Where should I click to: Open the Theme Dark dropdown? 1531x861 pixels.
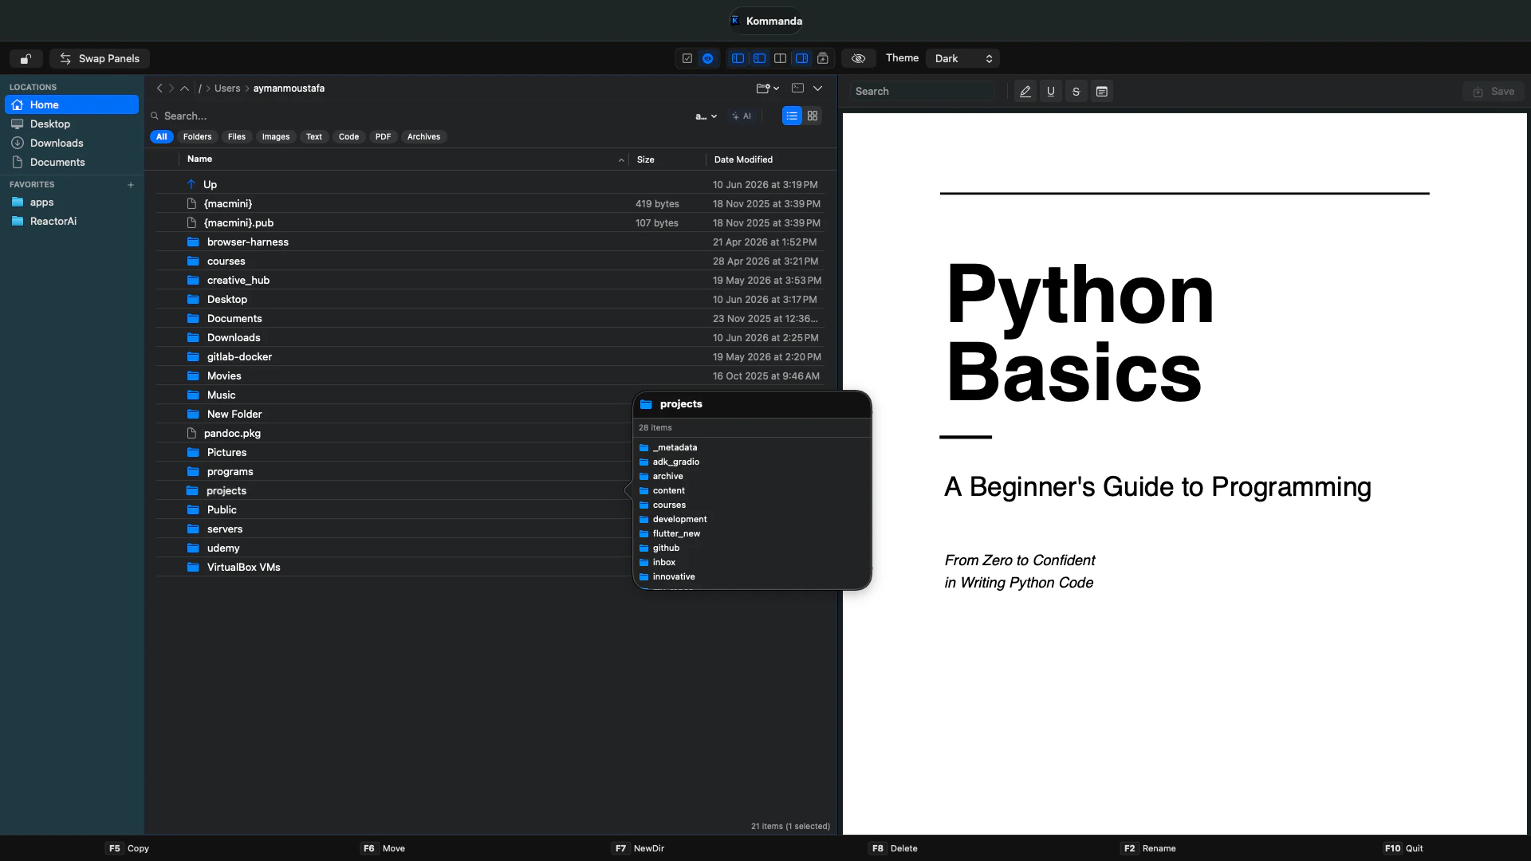point(963,58)
